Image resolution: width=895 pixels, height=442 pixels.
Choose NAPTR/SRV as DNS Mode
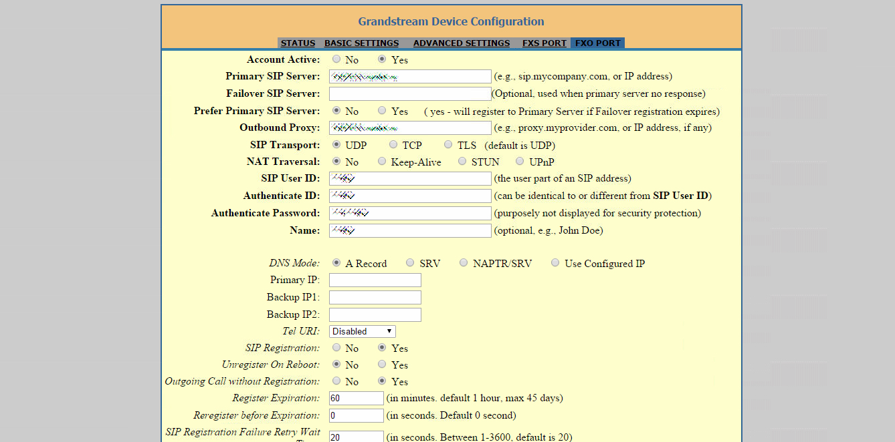pyautogui.click(x=464, y=263)
